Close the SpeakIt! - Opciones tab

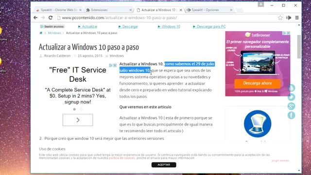[x=231, y=10]
